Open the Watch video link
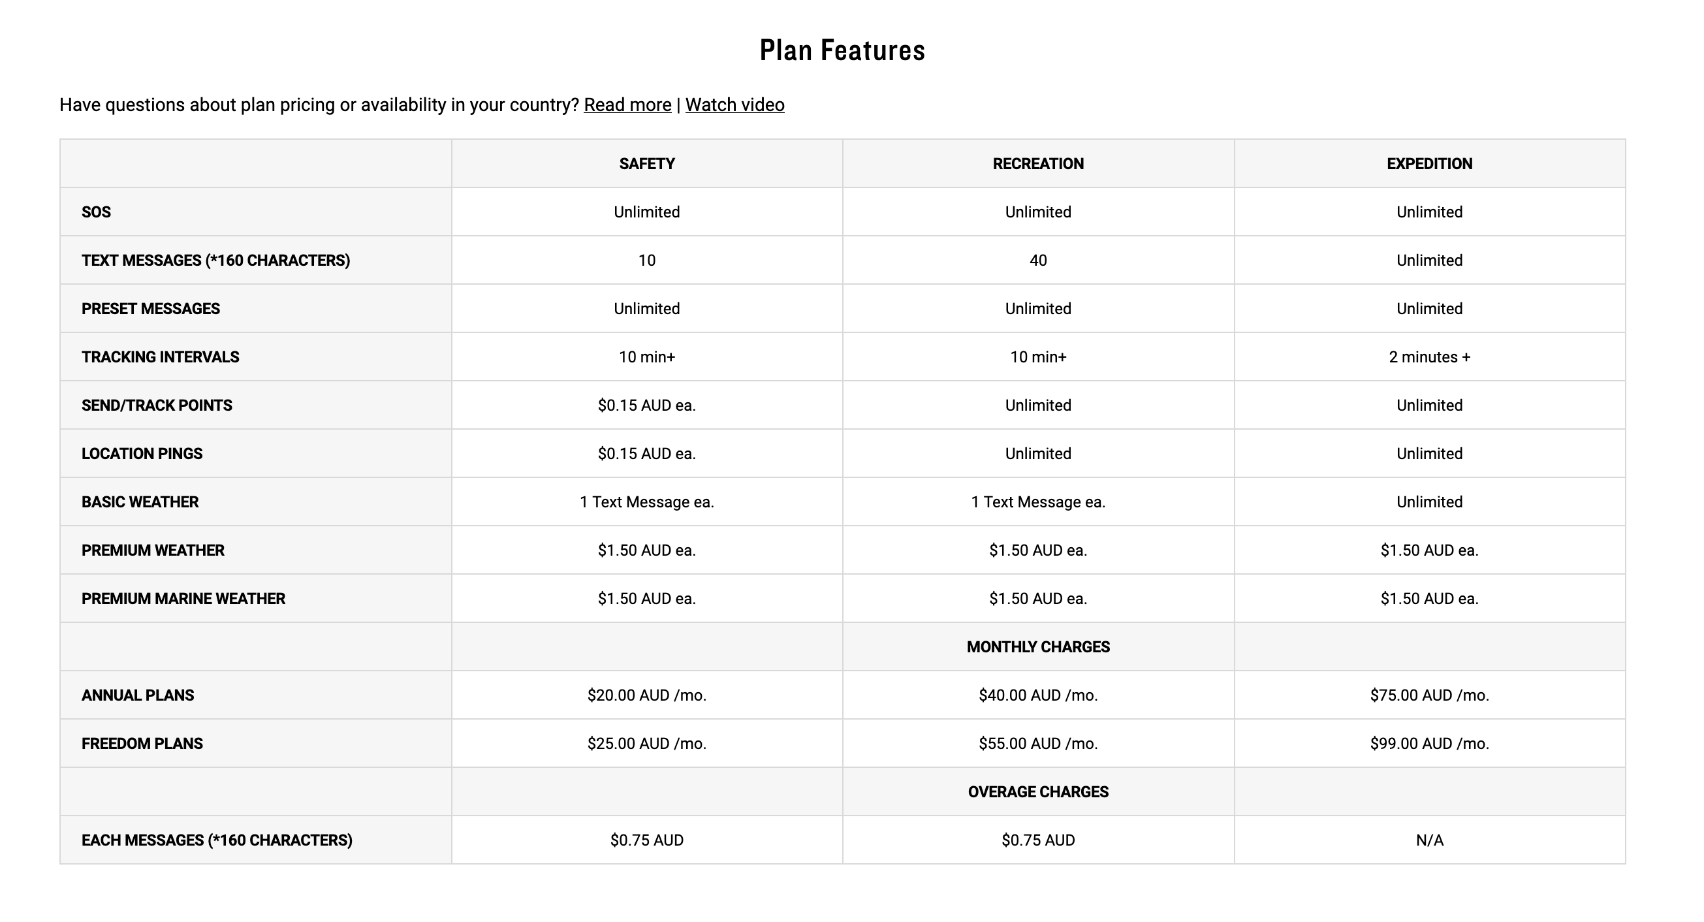The width and height of the screenshot is (1704, 922). 734,104
